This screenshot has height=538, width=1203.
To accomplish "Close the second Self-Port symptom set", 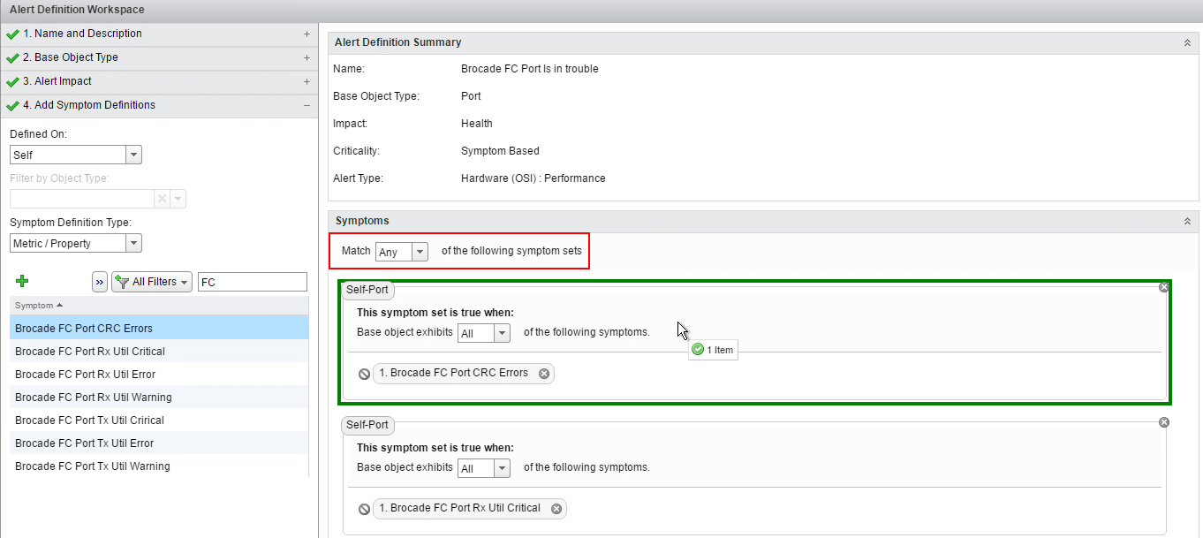I will (x=1163, y=422).
